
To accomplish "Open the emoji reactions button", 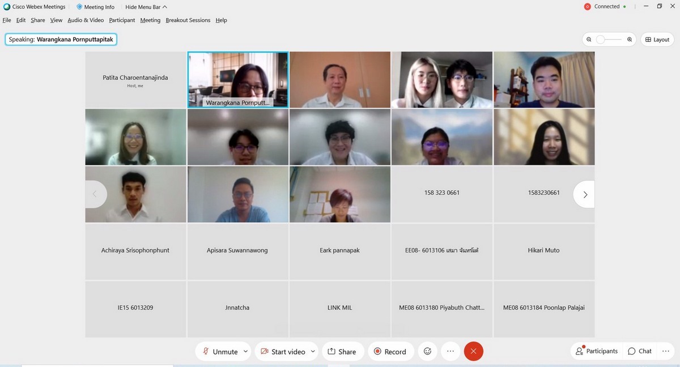I will click(427, 351).
